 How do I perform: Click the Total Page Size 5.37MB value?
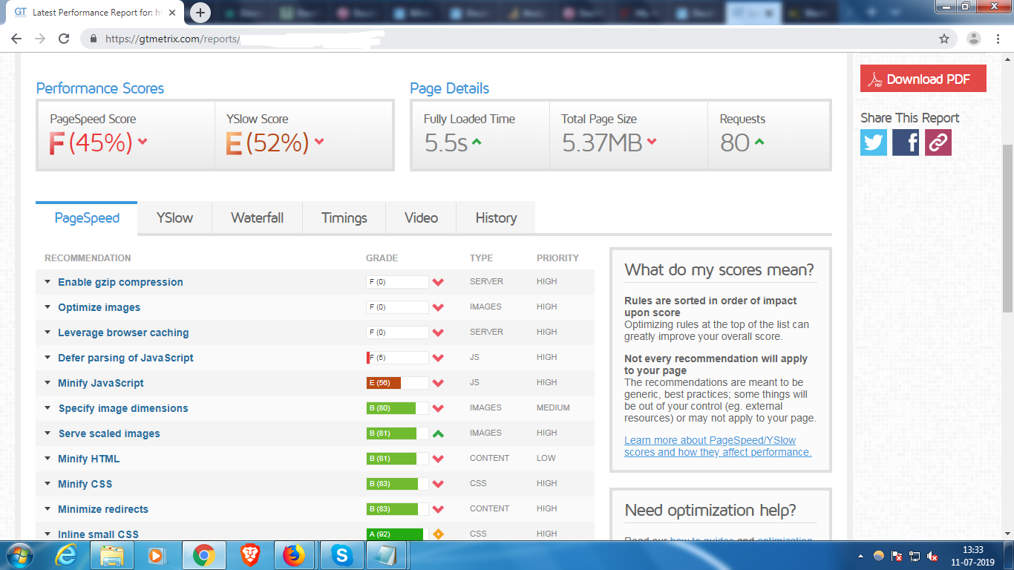click(602, 142)
